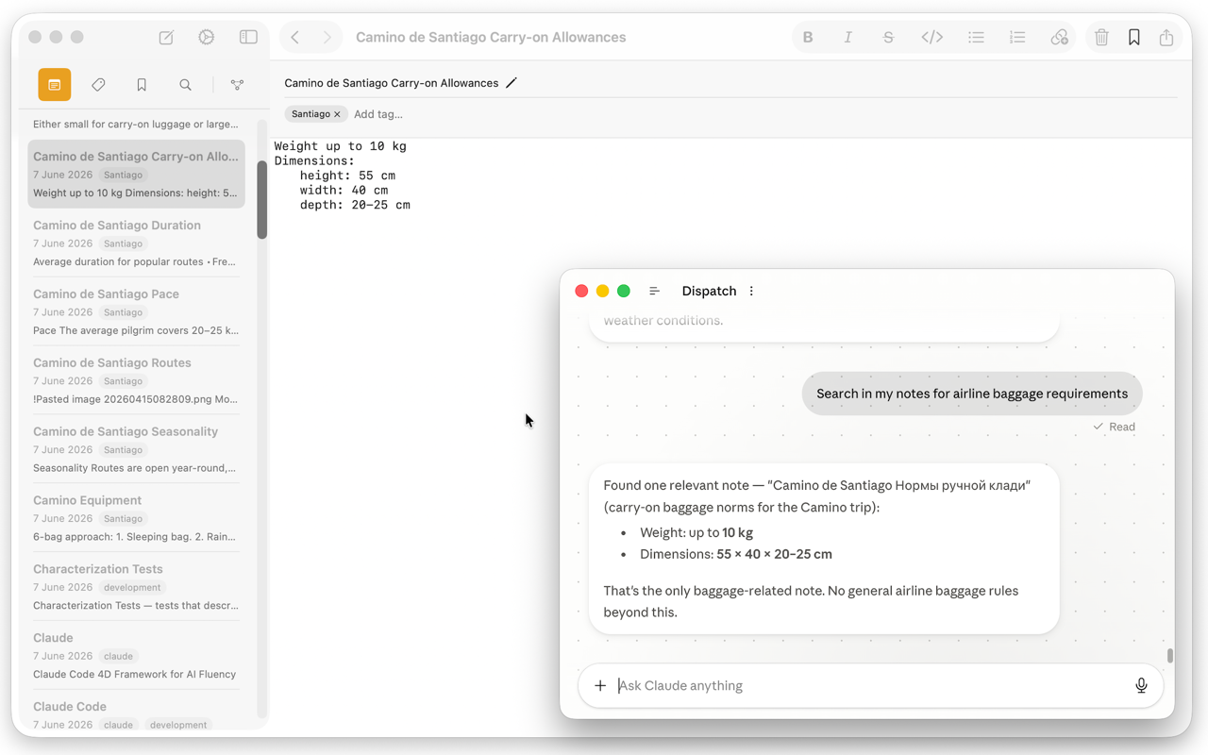Click the claude tag under Claude note

118,656
